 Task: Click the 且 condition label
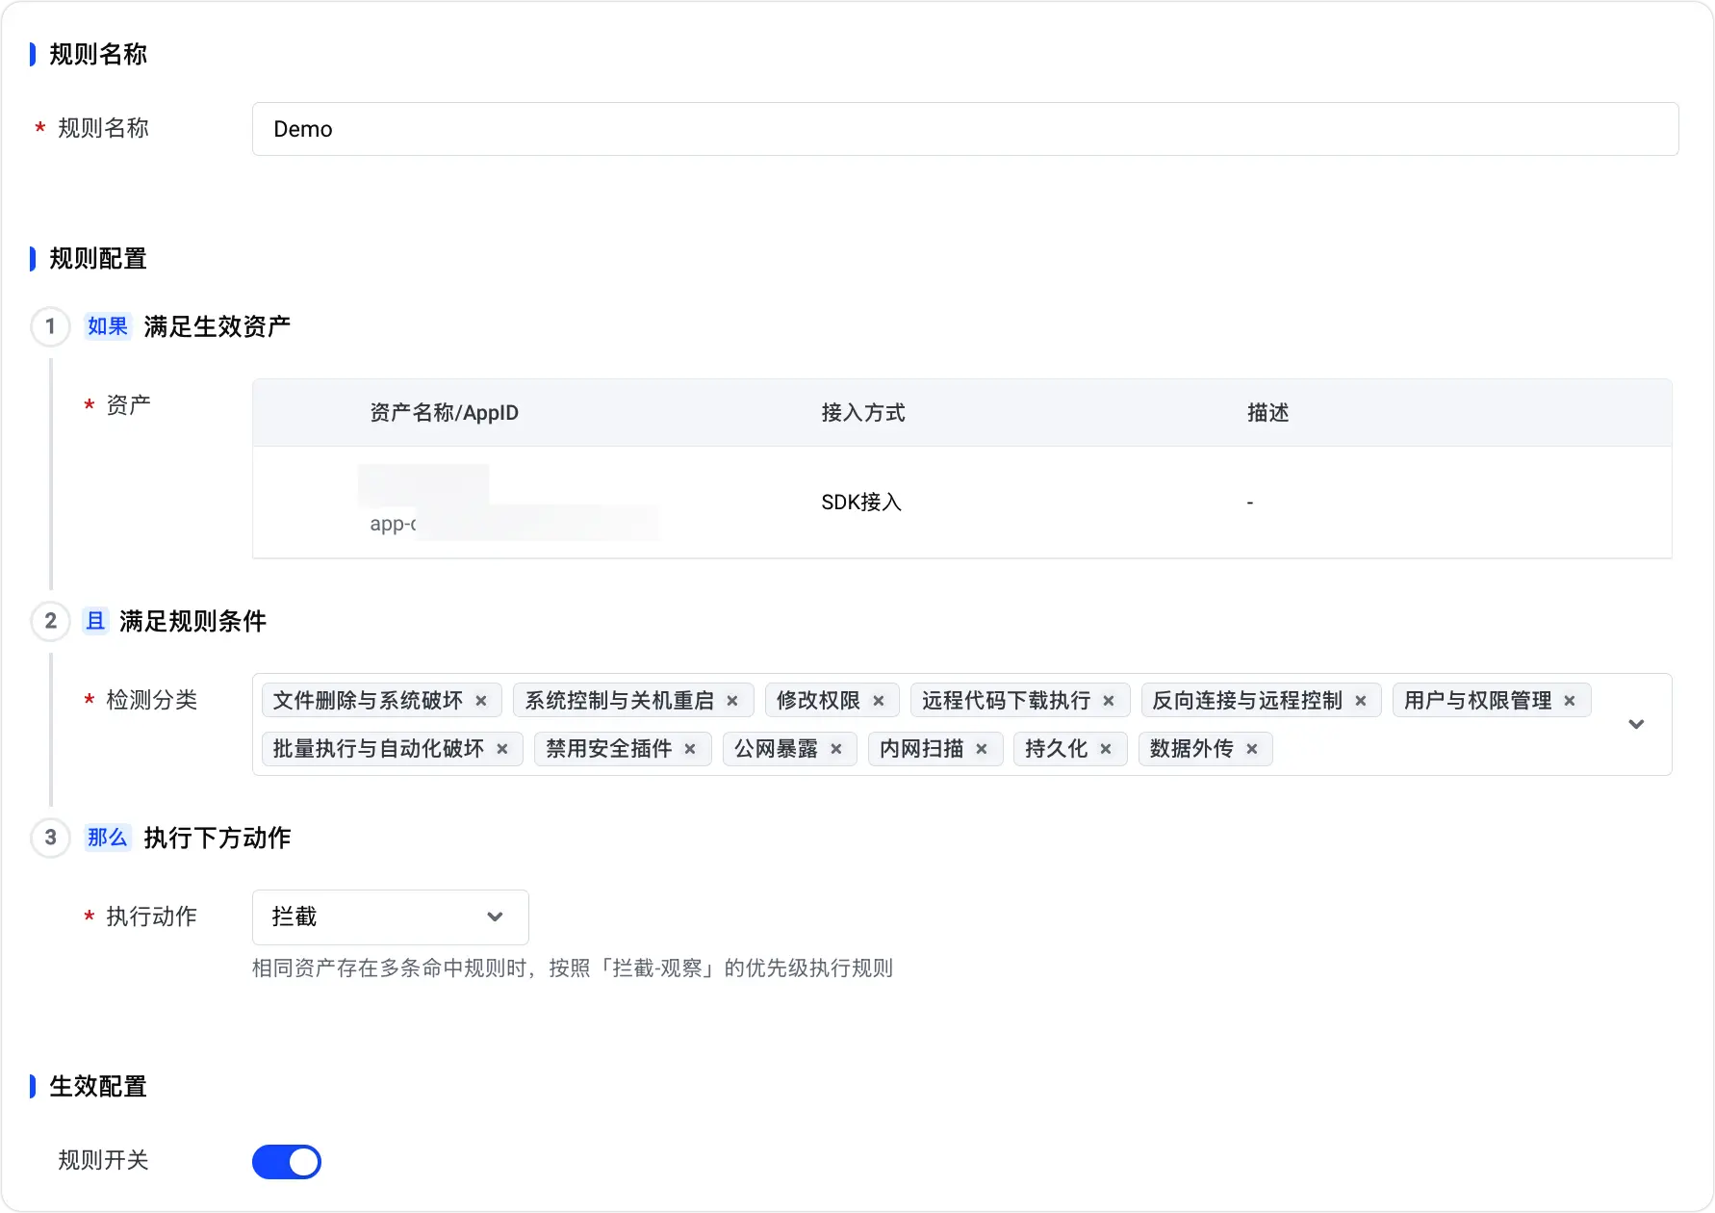click(95, 621)
